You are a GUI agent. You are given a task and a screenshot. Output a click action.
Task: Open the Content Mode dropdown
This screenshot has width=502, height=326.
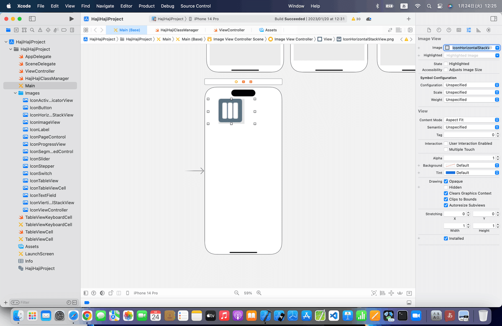pos(472,120)
